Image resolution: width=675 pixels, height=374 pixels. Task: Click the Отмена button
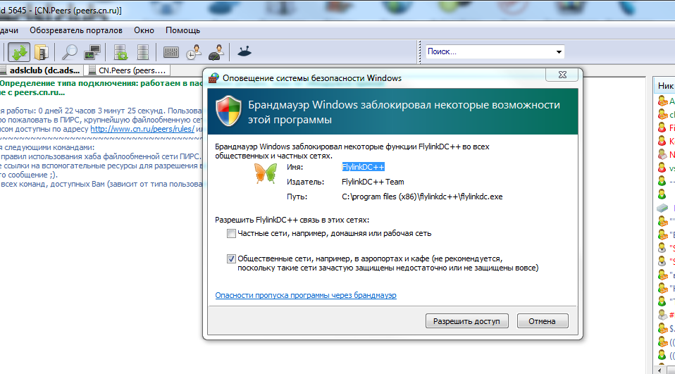coord(543,321)
